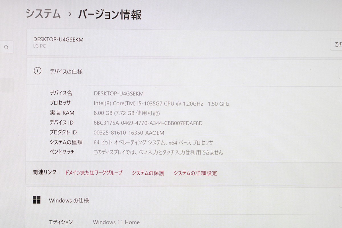Click the device specifications info icon
This screenshot has height=228, width=342.
(38, 71)
